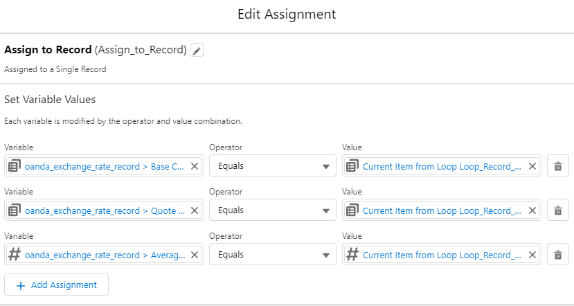Clear first row's Loop value field
This screenshot has height=306, width=574.
pos(532,166)
